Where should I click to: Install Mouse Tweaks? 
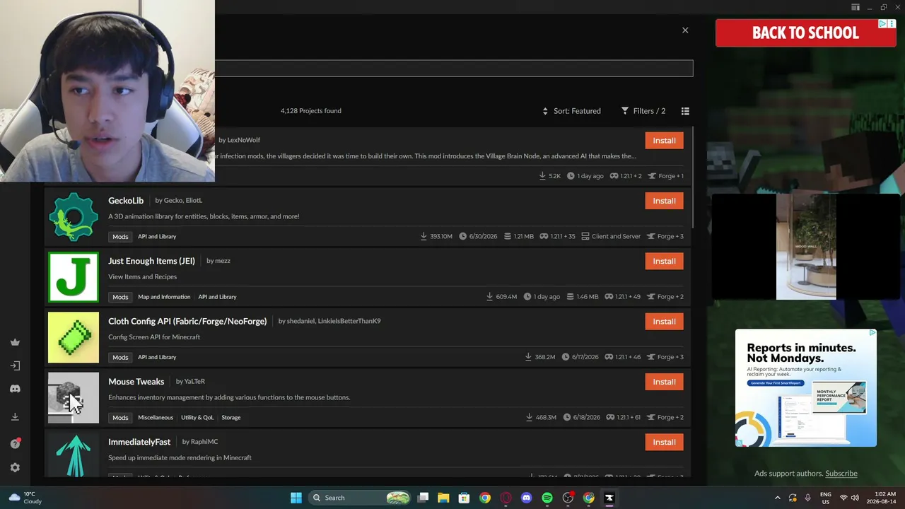tap(664, 382)
